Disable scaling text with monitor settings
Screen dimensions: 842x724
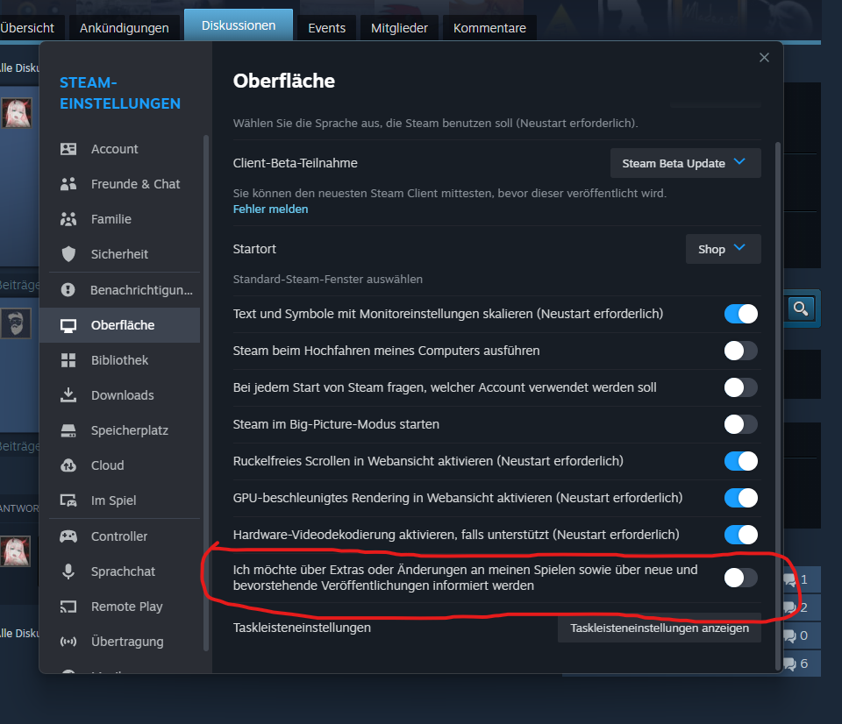741,314
